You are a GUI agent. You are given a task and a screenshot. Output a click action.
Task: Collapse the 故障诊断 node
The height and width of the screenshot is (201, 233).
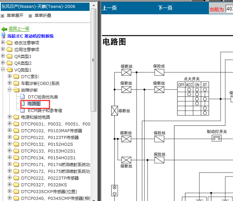coord(9,90)
